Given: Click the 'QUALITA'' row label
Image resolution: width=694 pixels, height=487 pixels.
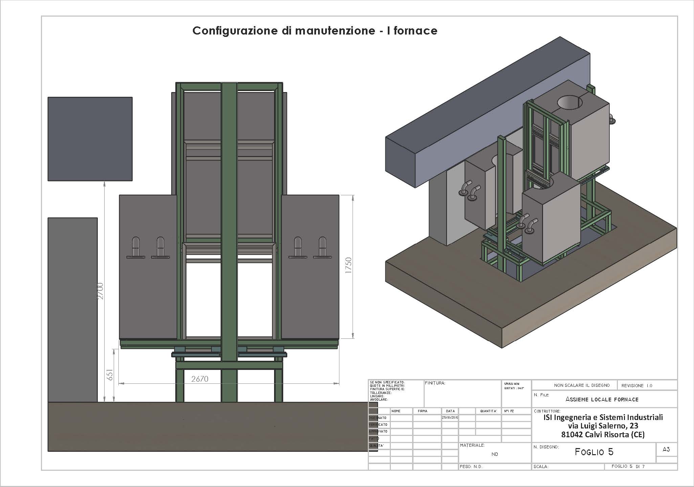Looking at the screenshot, I should 377,446.
